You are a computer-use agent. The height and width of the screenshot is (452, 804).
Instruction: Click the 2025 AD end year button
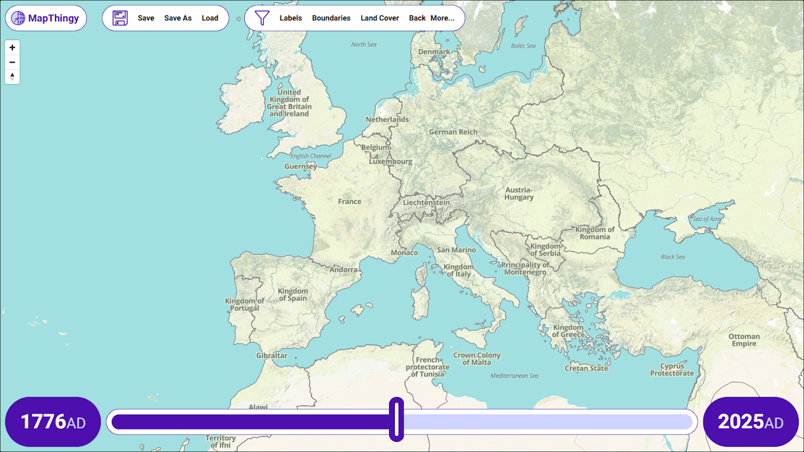[750, 422]
